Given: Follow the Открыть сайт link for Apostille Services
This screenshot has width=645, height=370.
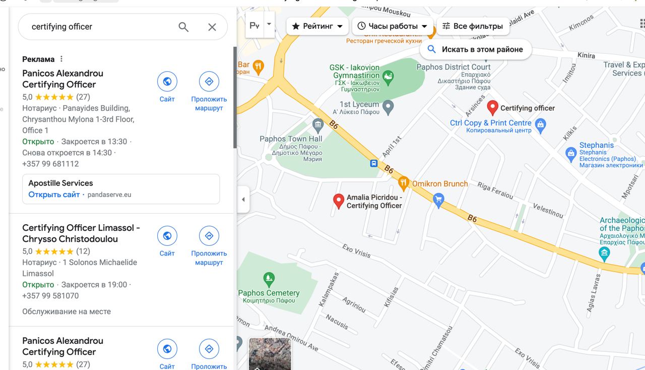Looking at the screenshot, I should (54, 195).
